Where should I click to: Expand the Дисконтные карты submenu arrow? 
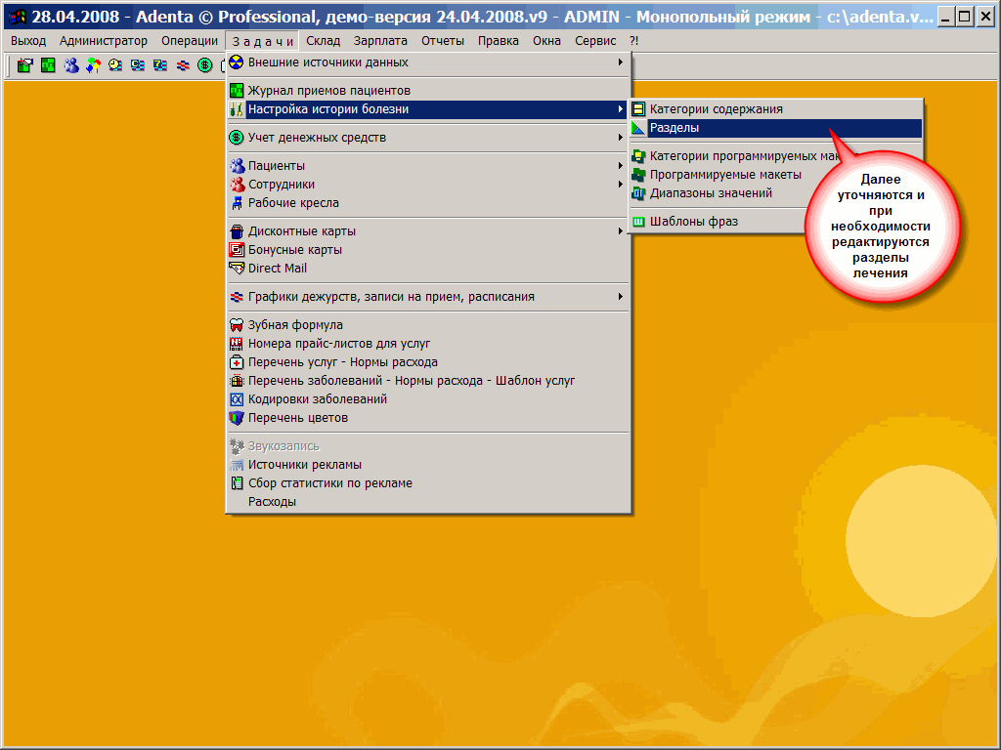pyautogui.click(x=620, y=231)
